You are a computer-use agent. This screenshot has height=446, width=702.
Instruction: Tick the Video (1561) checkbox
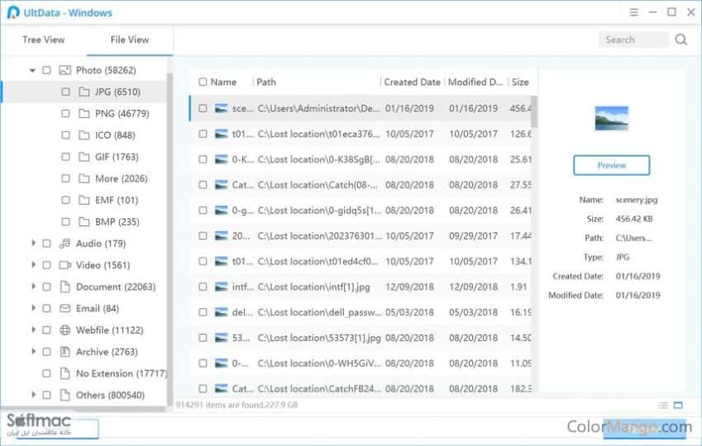pos(46,265)
